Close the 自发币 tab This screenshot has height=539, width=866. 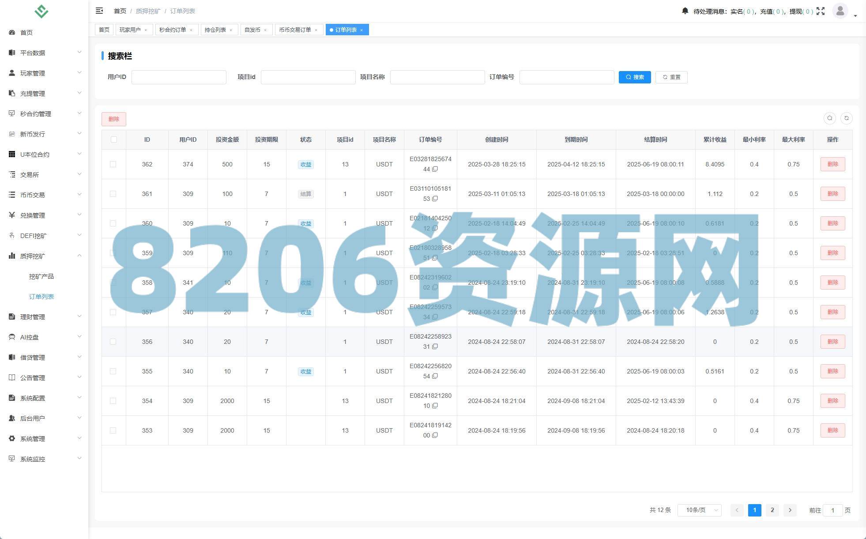tap(265, 30)
